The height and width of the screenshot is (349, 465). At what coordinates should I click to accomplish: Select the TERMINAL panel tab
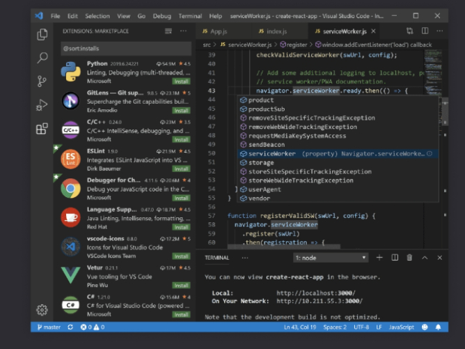point(216,258)
